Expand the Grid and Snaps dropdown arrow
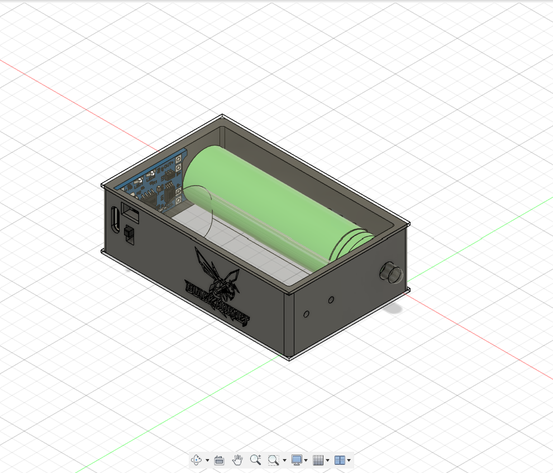The image size is (553, 473). click(328, 460)
